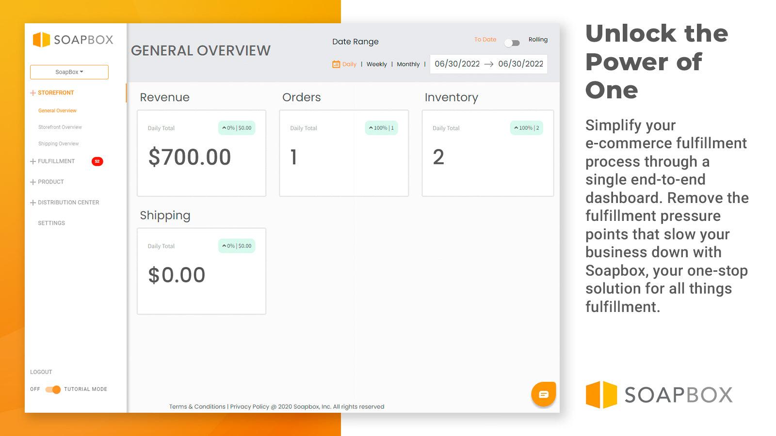Click the Fulfillment notification badge showing 52

coord(97,161)
